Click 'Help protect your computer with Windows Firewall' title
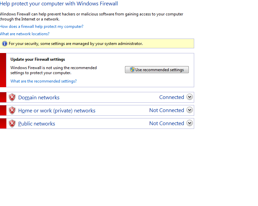The width and height of the screenshot is (258, 206). pyautogui.click(x=59, y=4)
